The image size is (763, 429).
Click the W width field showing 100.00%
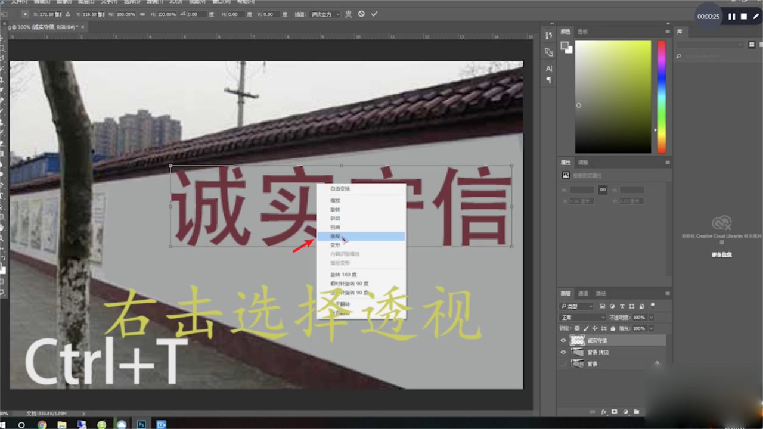(x=126, y=14)
